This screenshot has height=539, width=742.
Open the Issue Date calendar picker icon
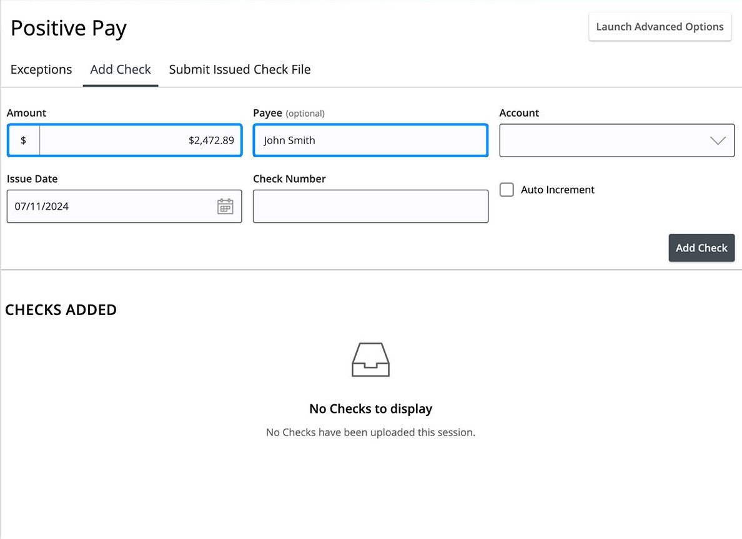[x=225, y=206]
